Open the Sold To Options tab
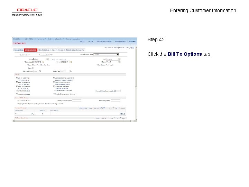The height and width of the screenshot is (187, 249). (x=57, y=50)
